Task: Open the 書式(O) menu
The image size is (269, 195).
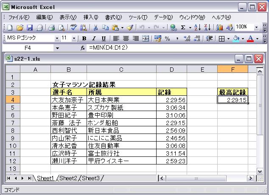Action: pyautogui.click(x=113, y=17)
